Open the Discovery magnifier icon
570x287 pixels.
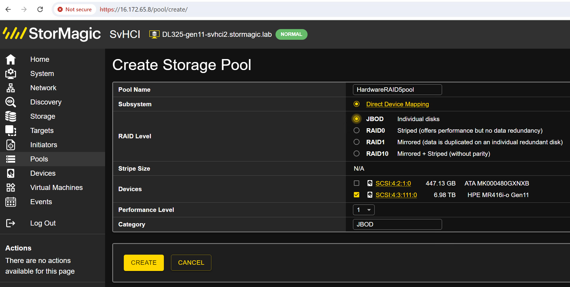click(x=11, y=102)
